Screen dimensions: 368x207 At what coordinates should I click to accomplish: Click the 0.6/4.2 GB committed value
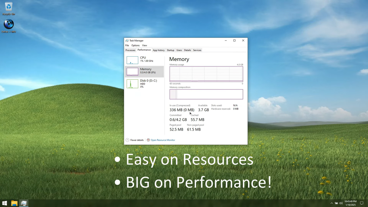coord(178,120)
